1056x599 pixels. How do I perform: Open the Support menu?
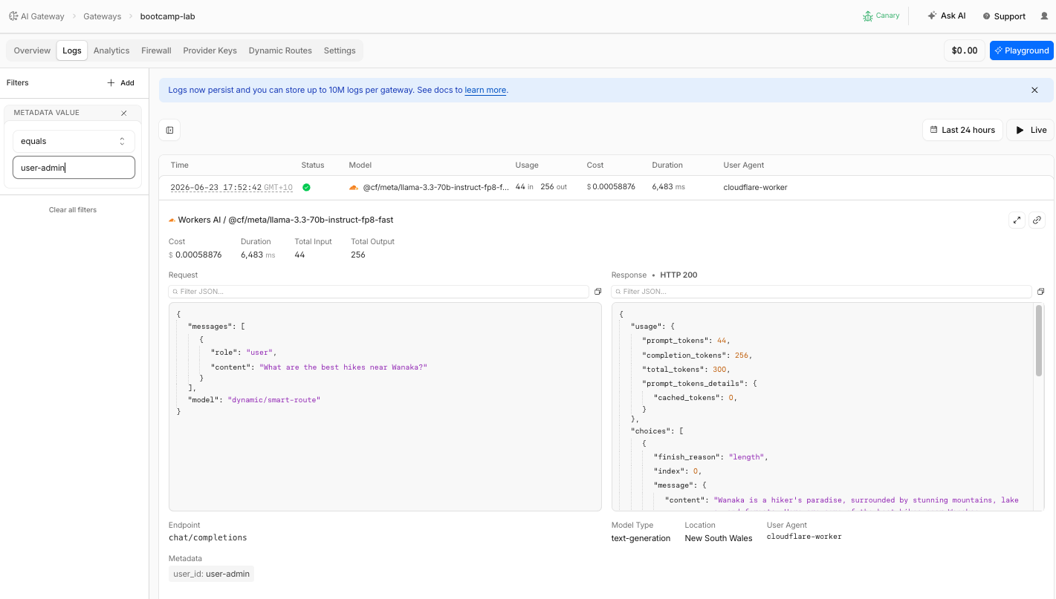coord(1004,16)
